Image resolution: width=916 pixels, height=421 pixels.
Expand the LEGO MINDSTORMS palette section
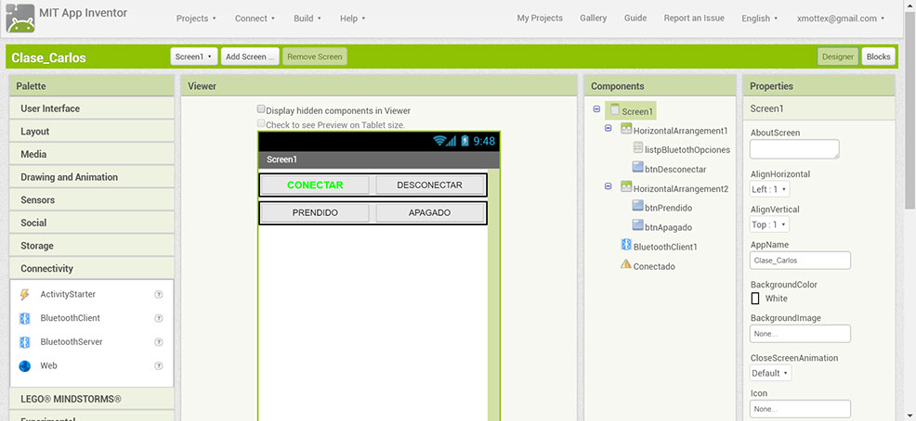(x=92, y=400)
